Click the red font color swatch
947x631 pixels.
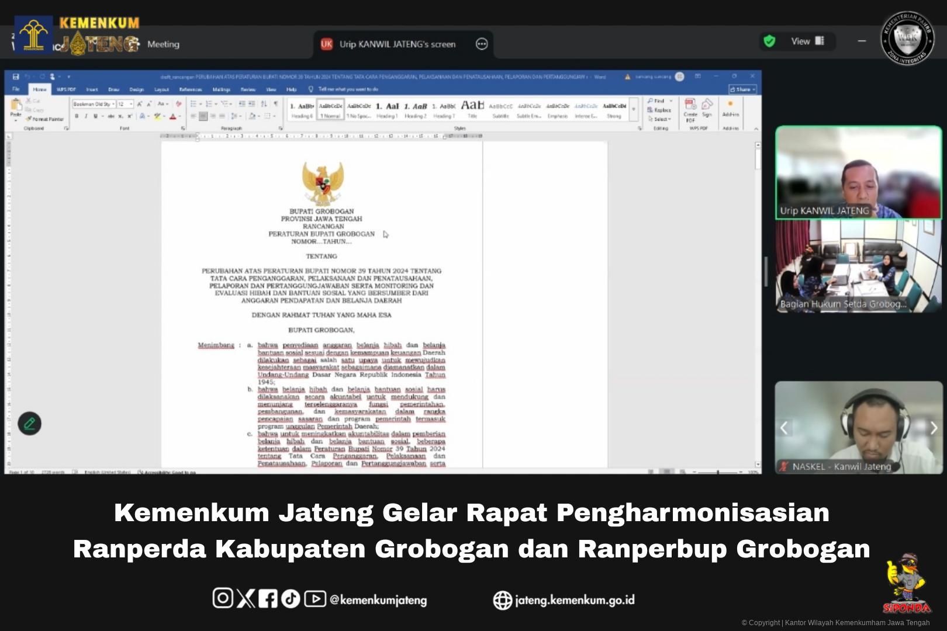click(x=173, y=117)
